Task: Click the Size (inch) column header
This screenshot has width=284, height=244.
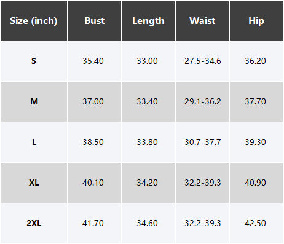Action: 34,21
